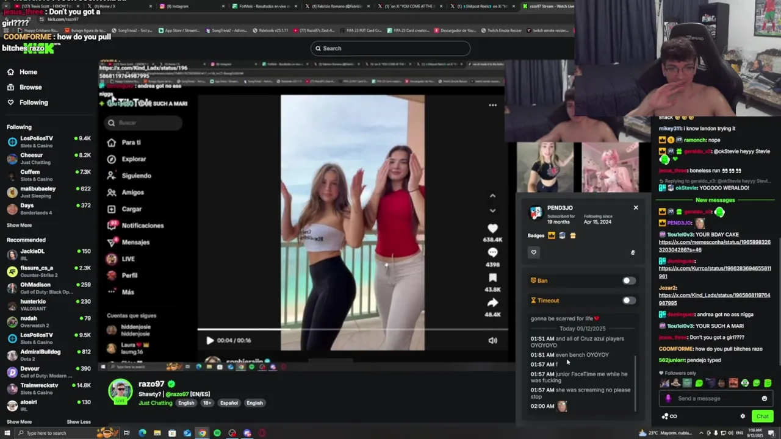Open Spotify from the Windows taskbar
Image resolution: width=781 pixels, height=439 pixels.
[217, 434]
